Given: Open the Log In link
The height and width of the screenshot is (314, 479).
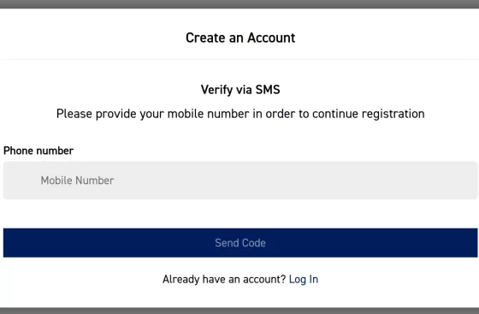Looking at the screenshot, I should click(304, 279).
